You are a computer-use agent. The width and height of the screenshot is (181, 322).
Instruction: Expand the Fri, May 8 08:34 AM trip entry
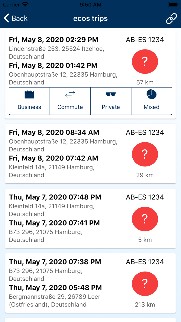(x=65, y=153)
